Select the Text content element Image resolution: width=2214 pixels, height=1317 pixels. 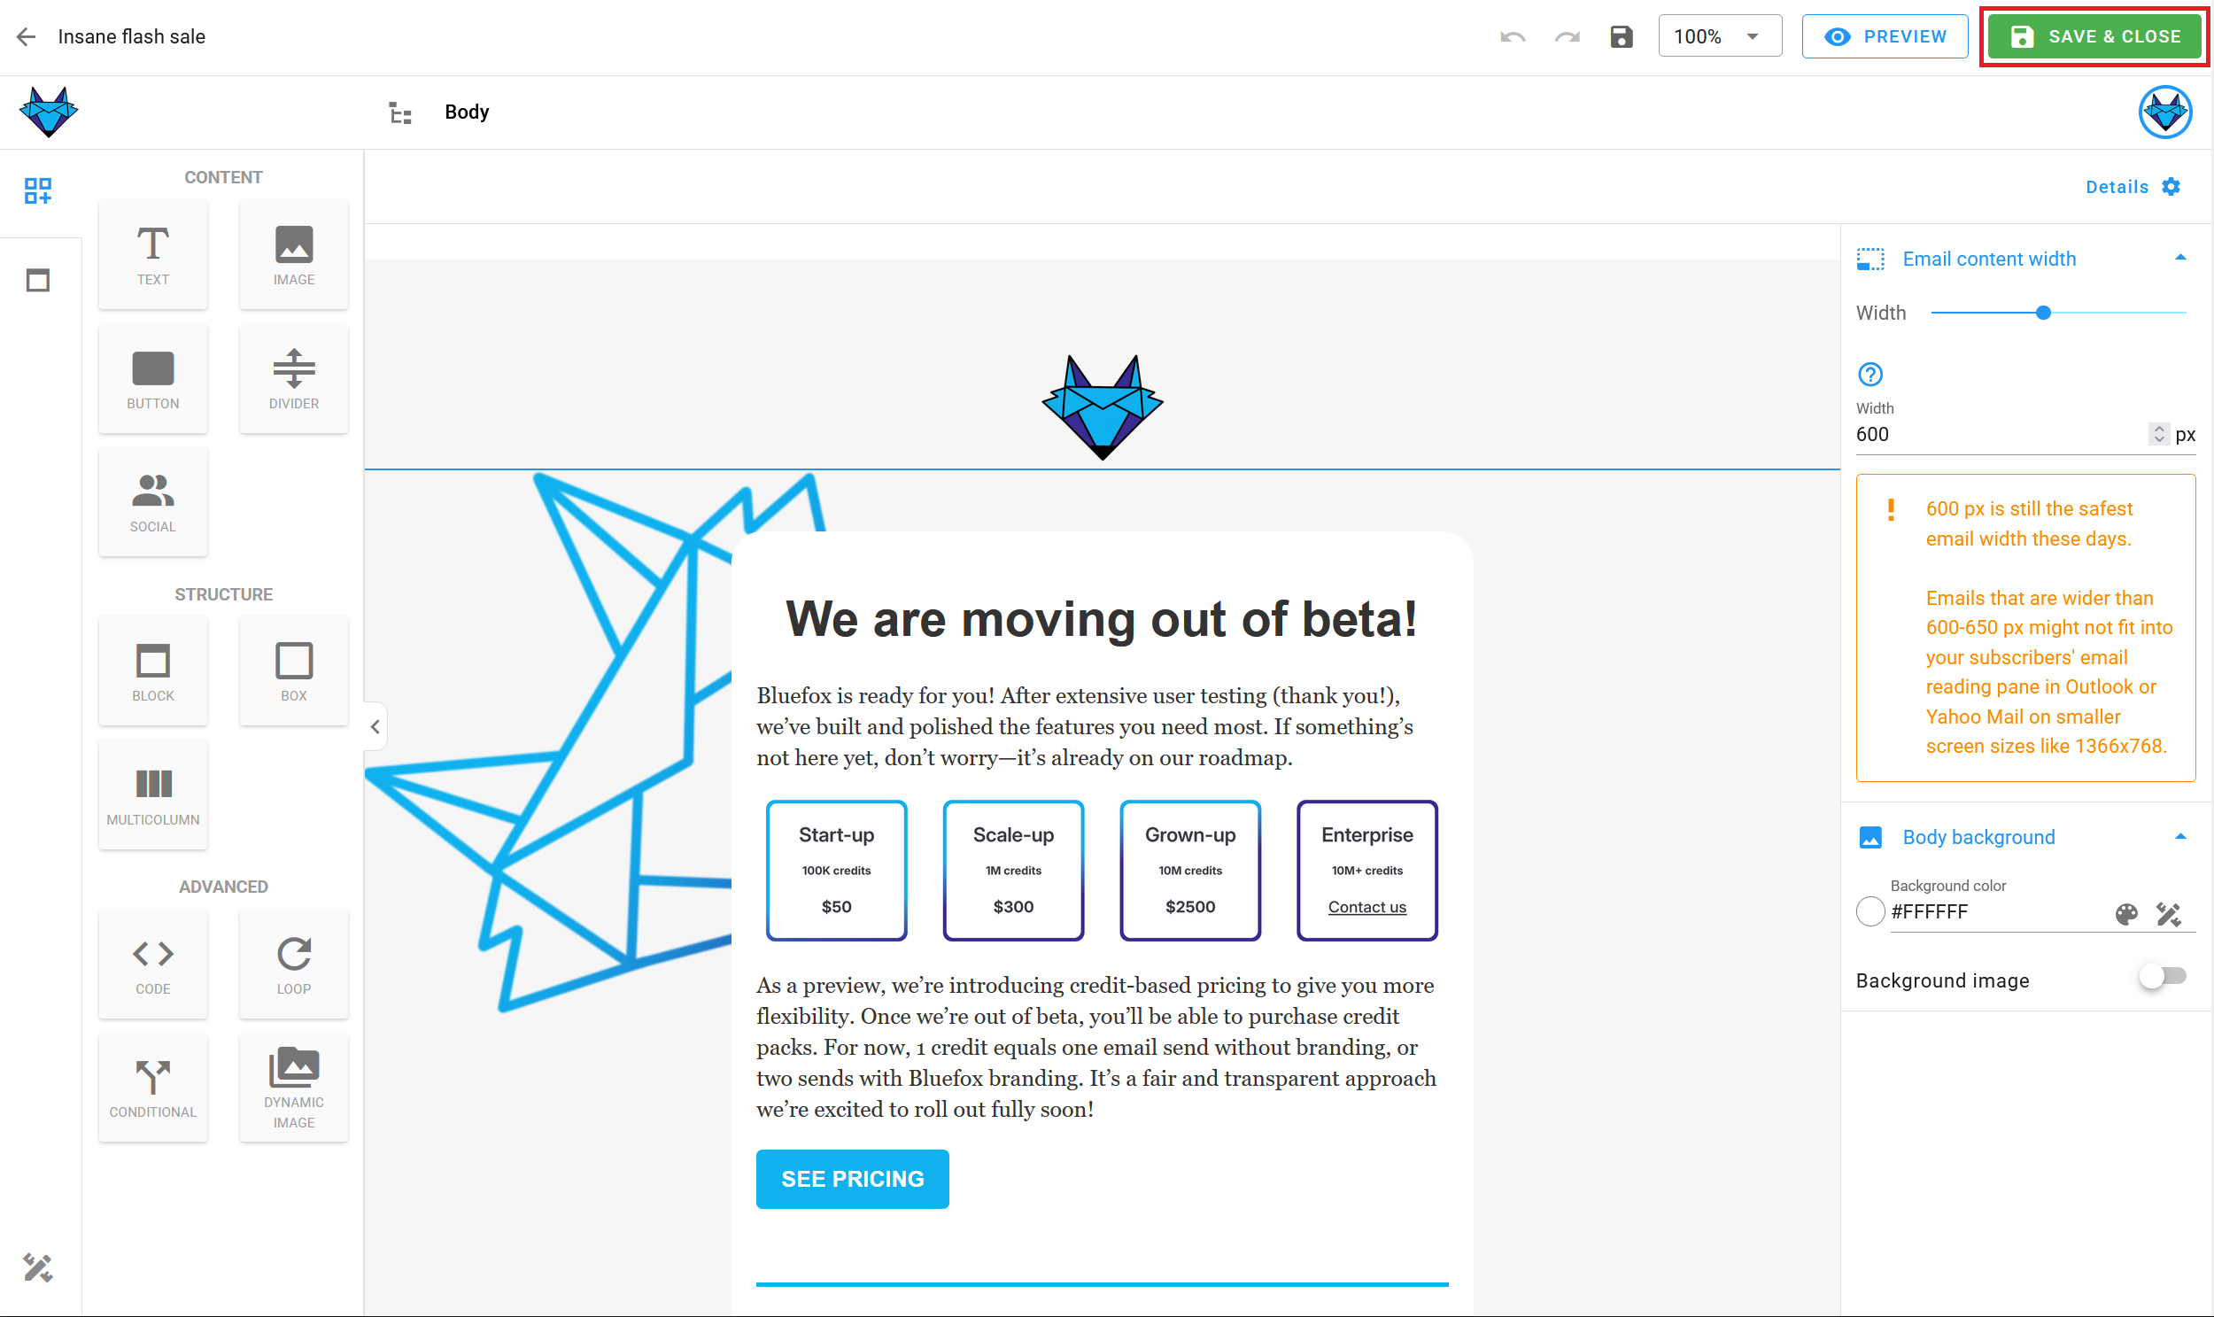152,255
